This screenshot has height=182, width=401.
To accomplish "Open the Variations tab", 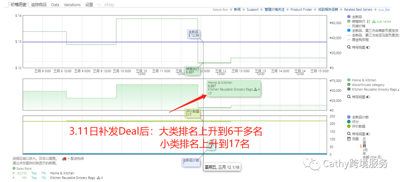I will [72, 4].
